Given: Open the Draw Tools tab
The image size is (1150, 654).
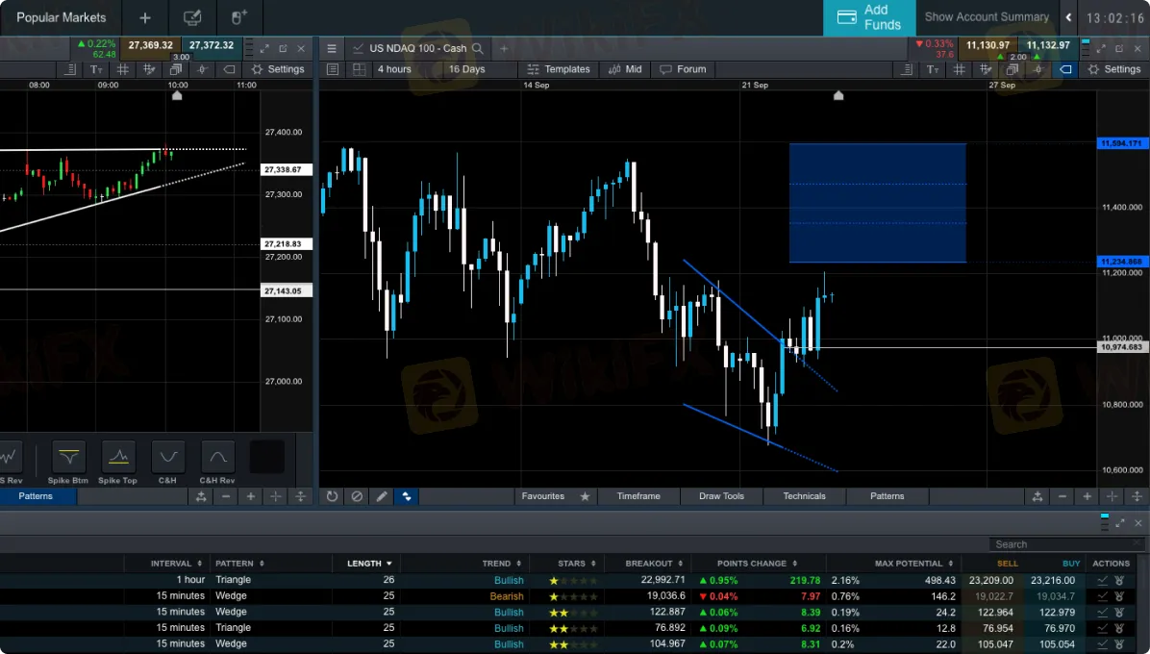Looking at the screenshot, I should [721, 496].
